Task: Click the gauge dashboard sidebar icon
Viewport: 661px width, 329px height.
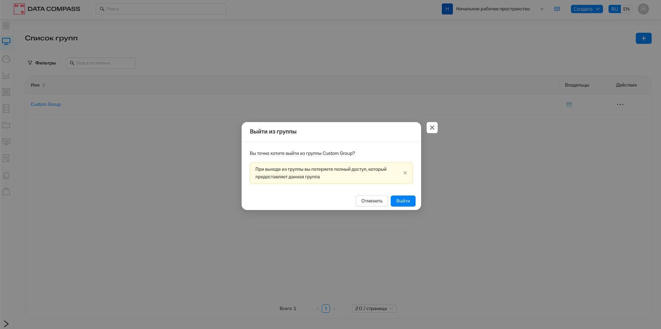Action: pyautogui.click(x=6, y=59)
